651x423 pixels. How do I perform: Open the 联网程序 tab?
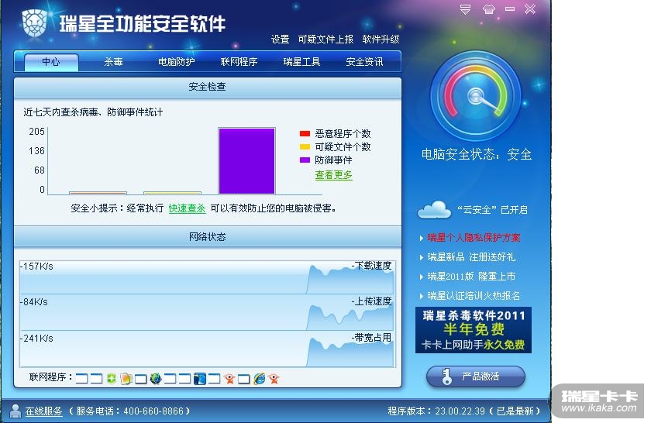coord(239,62)
